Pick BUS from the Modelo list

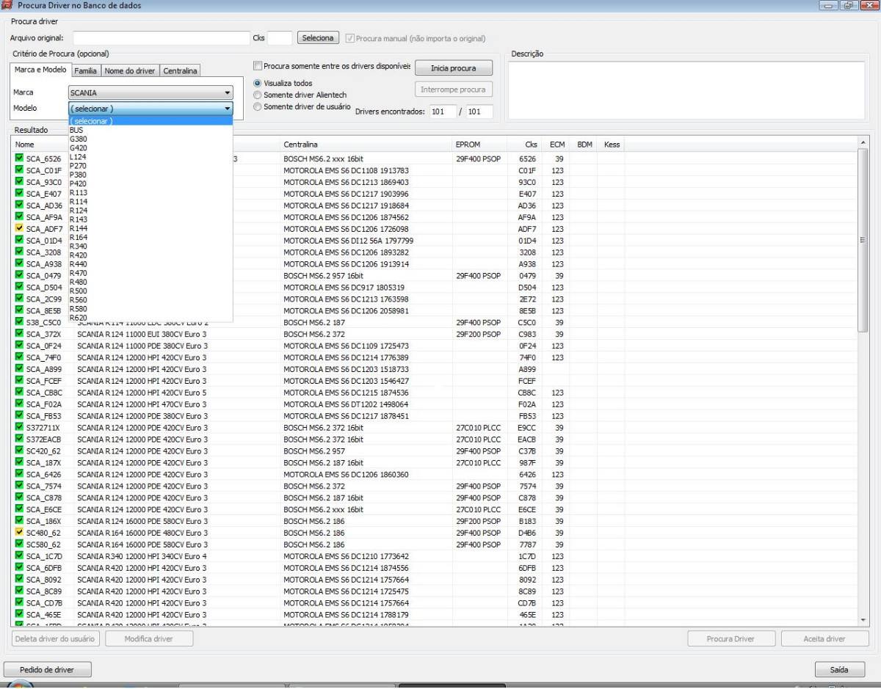151,130
